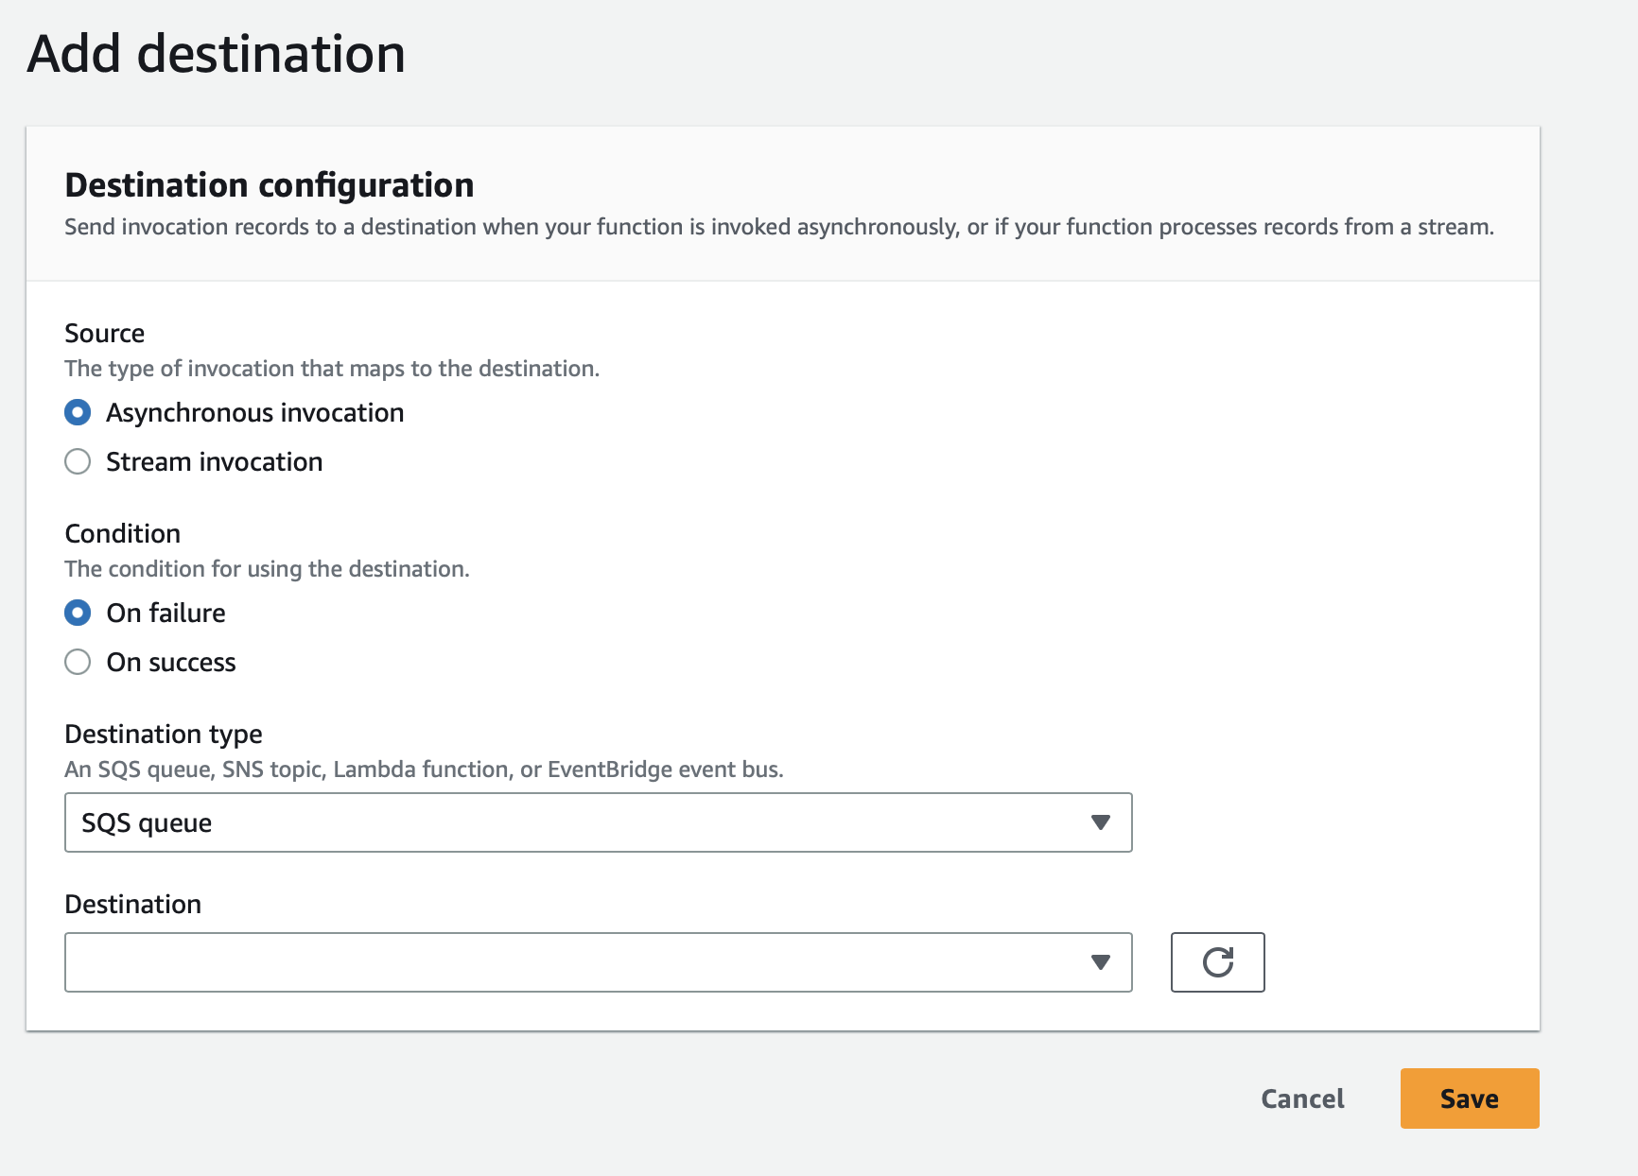Click the 'On success' label text
Image resolution: width=1638 pixels, height=1176 pixels.
171,663
